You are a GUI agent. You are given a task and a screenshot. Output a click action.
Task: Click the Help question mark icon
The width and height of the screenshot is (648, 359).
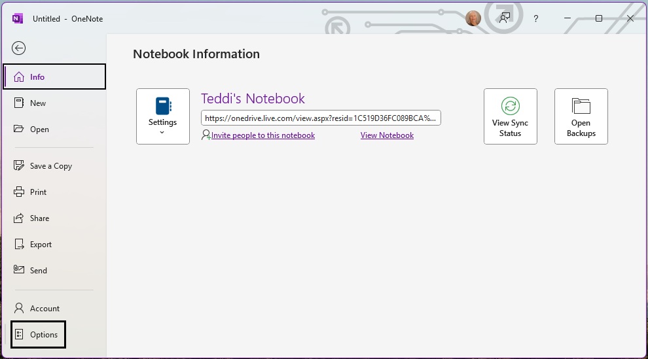coord(536,18)
